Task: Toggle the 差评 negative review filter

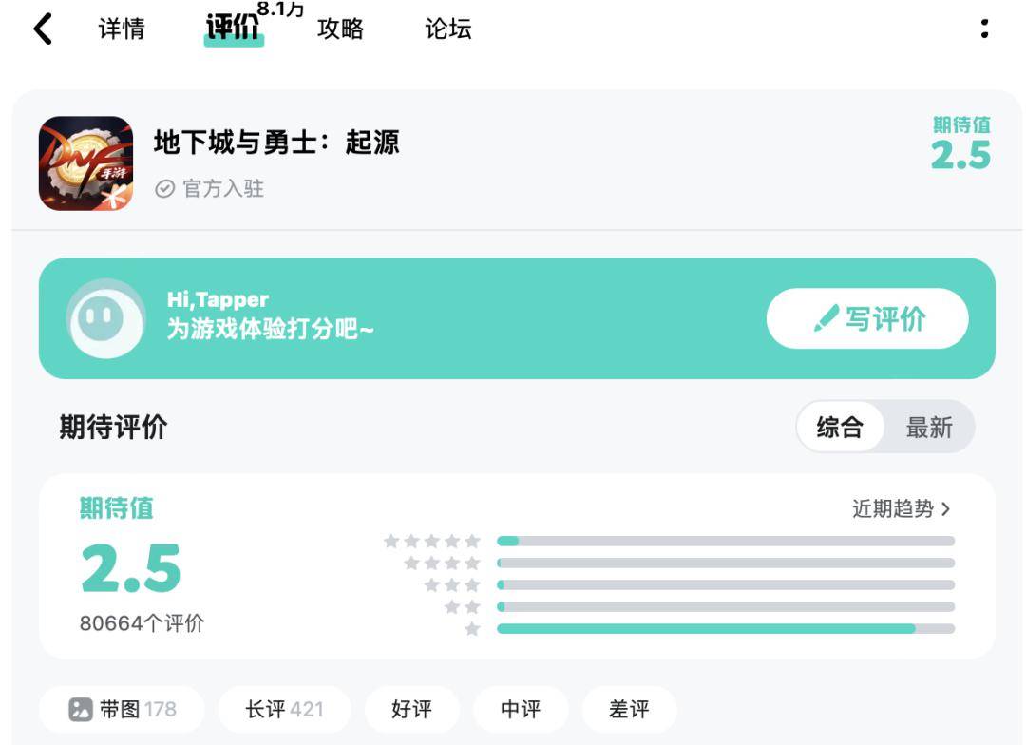Action: click(x=629, y=709)
